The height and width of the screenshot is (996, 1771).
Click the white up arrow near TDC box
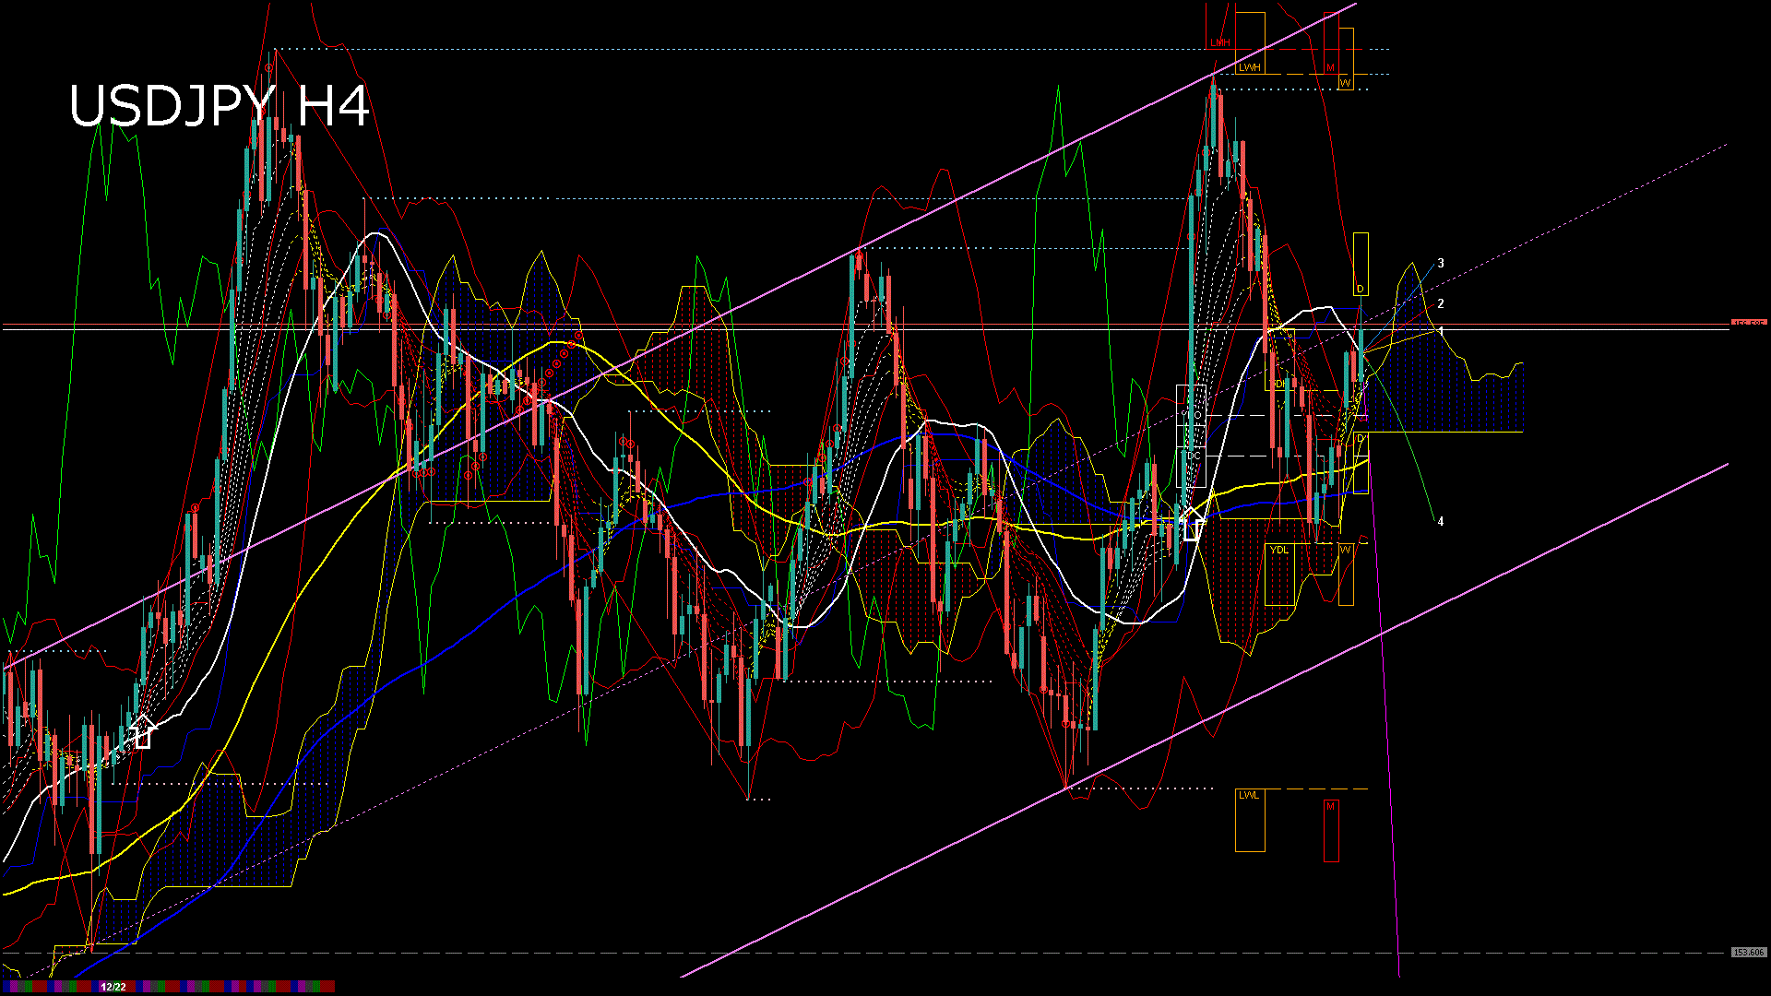[x=1193, y=523]
